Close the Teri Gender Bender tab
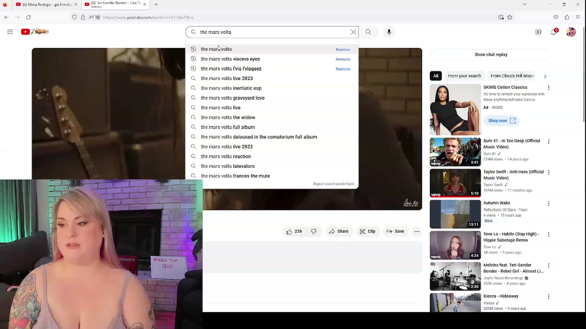The height and width of the screenshot is (329, 586). [145, 4]
